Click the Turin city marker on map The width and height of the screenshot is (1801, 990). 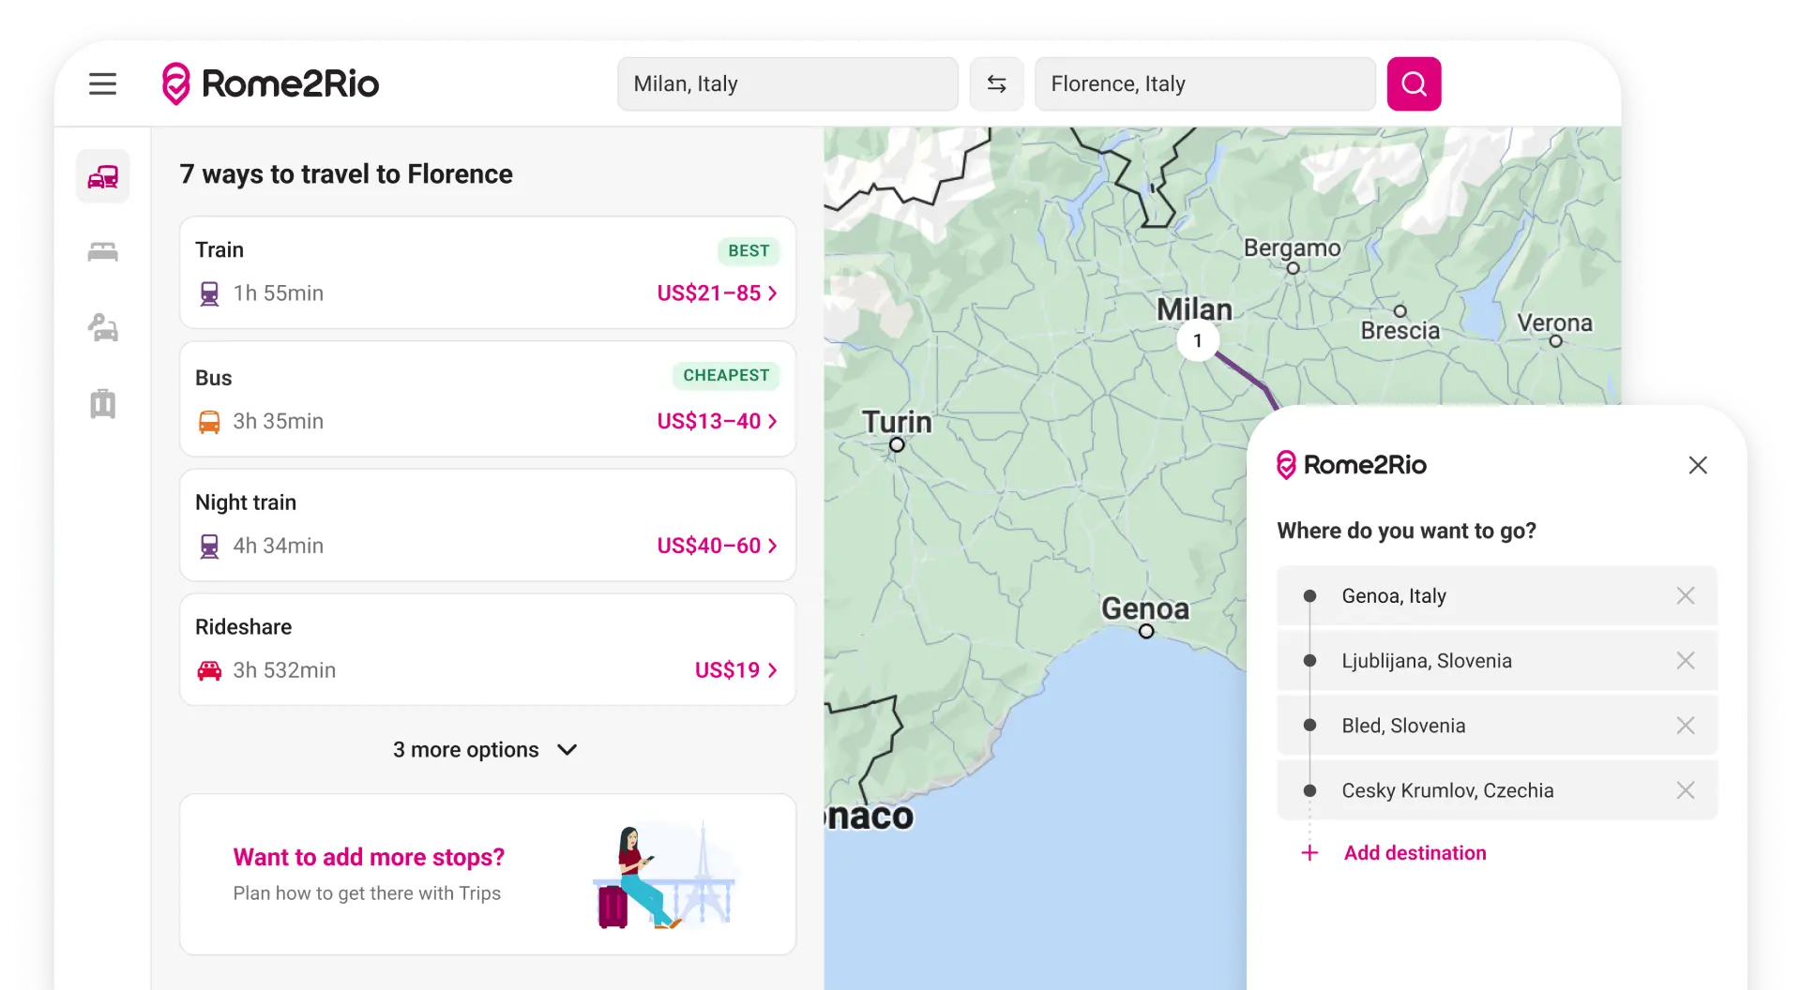898,444
